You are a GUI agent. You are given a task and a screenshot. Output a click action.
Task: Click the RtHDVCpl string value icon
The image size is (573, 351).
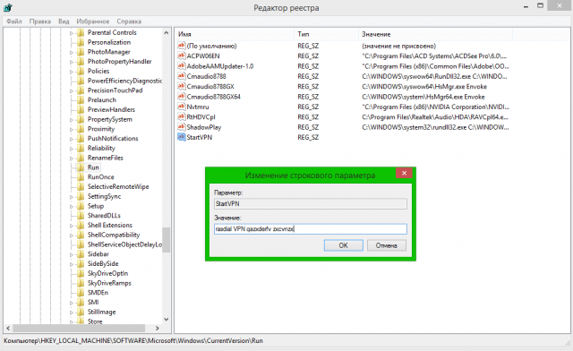tap(181, 116)
